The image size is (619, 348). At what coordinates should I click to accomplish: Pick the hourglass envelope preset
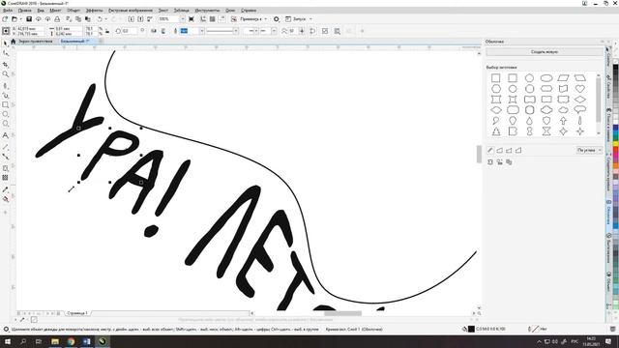click(545, 131)
